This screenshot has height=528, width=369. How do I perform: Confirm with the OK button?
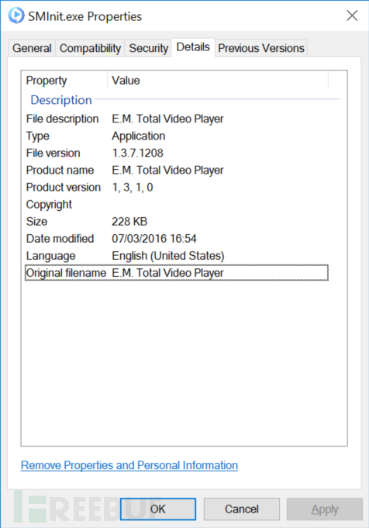(158, 509)
